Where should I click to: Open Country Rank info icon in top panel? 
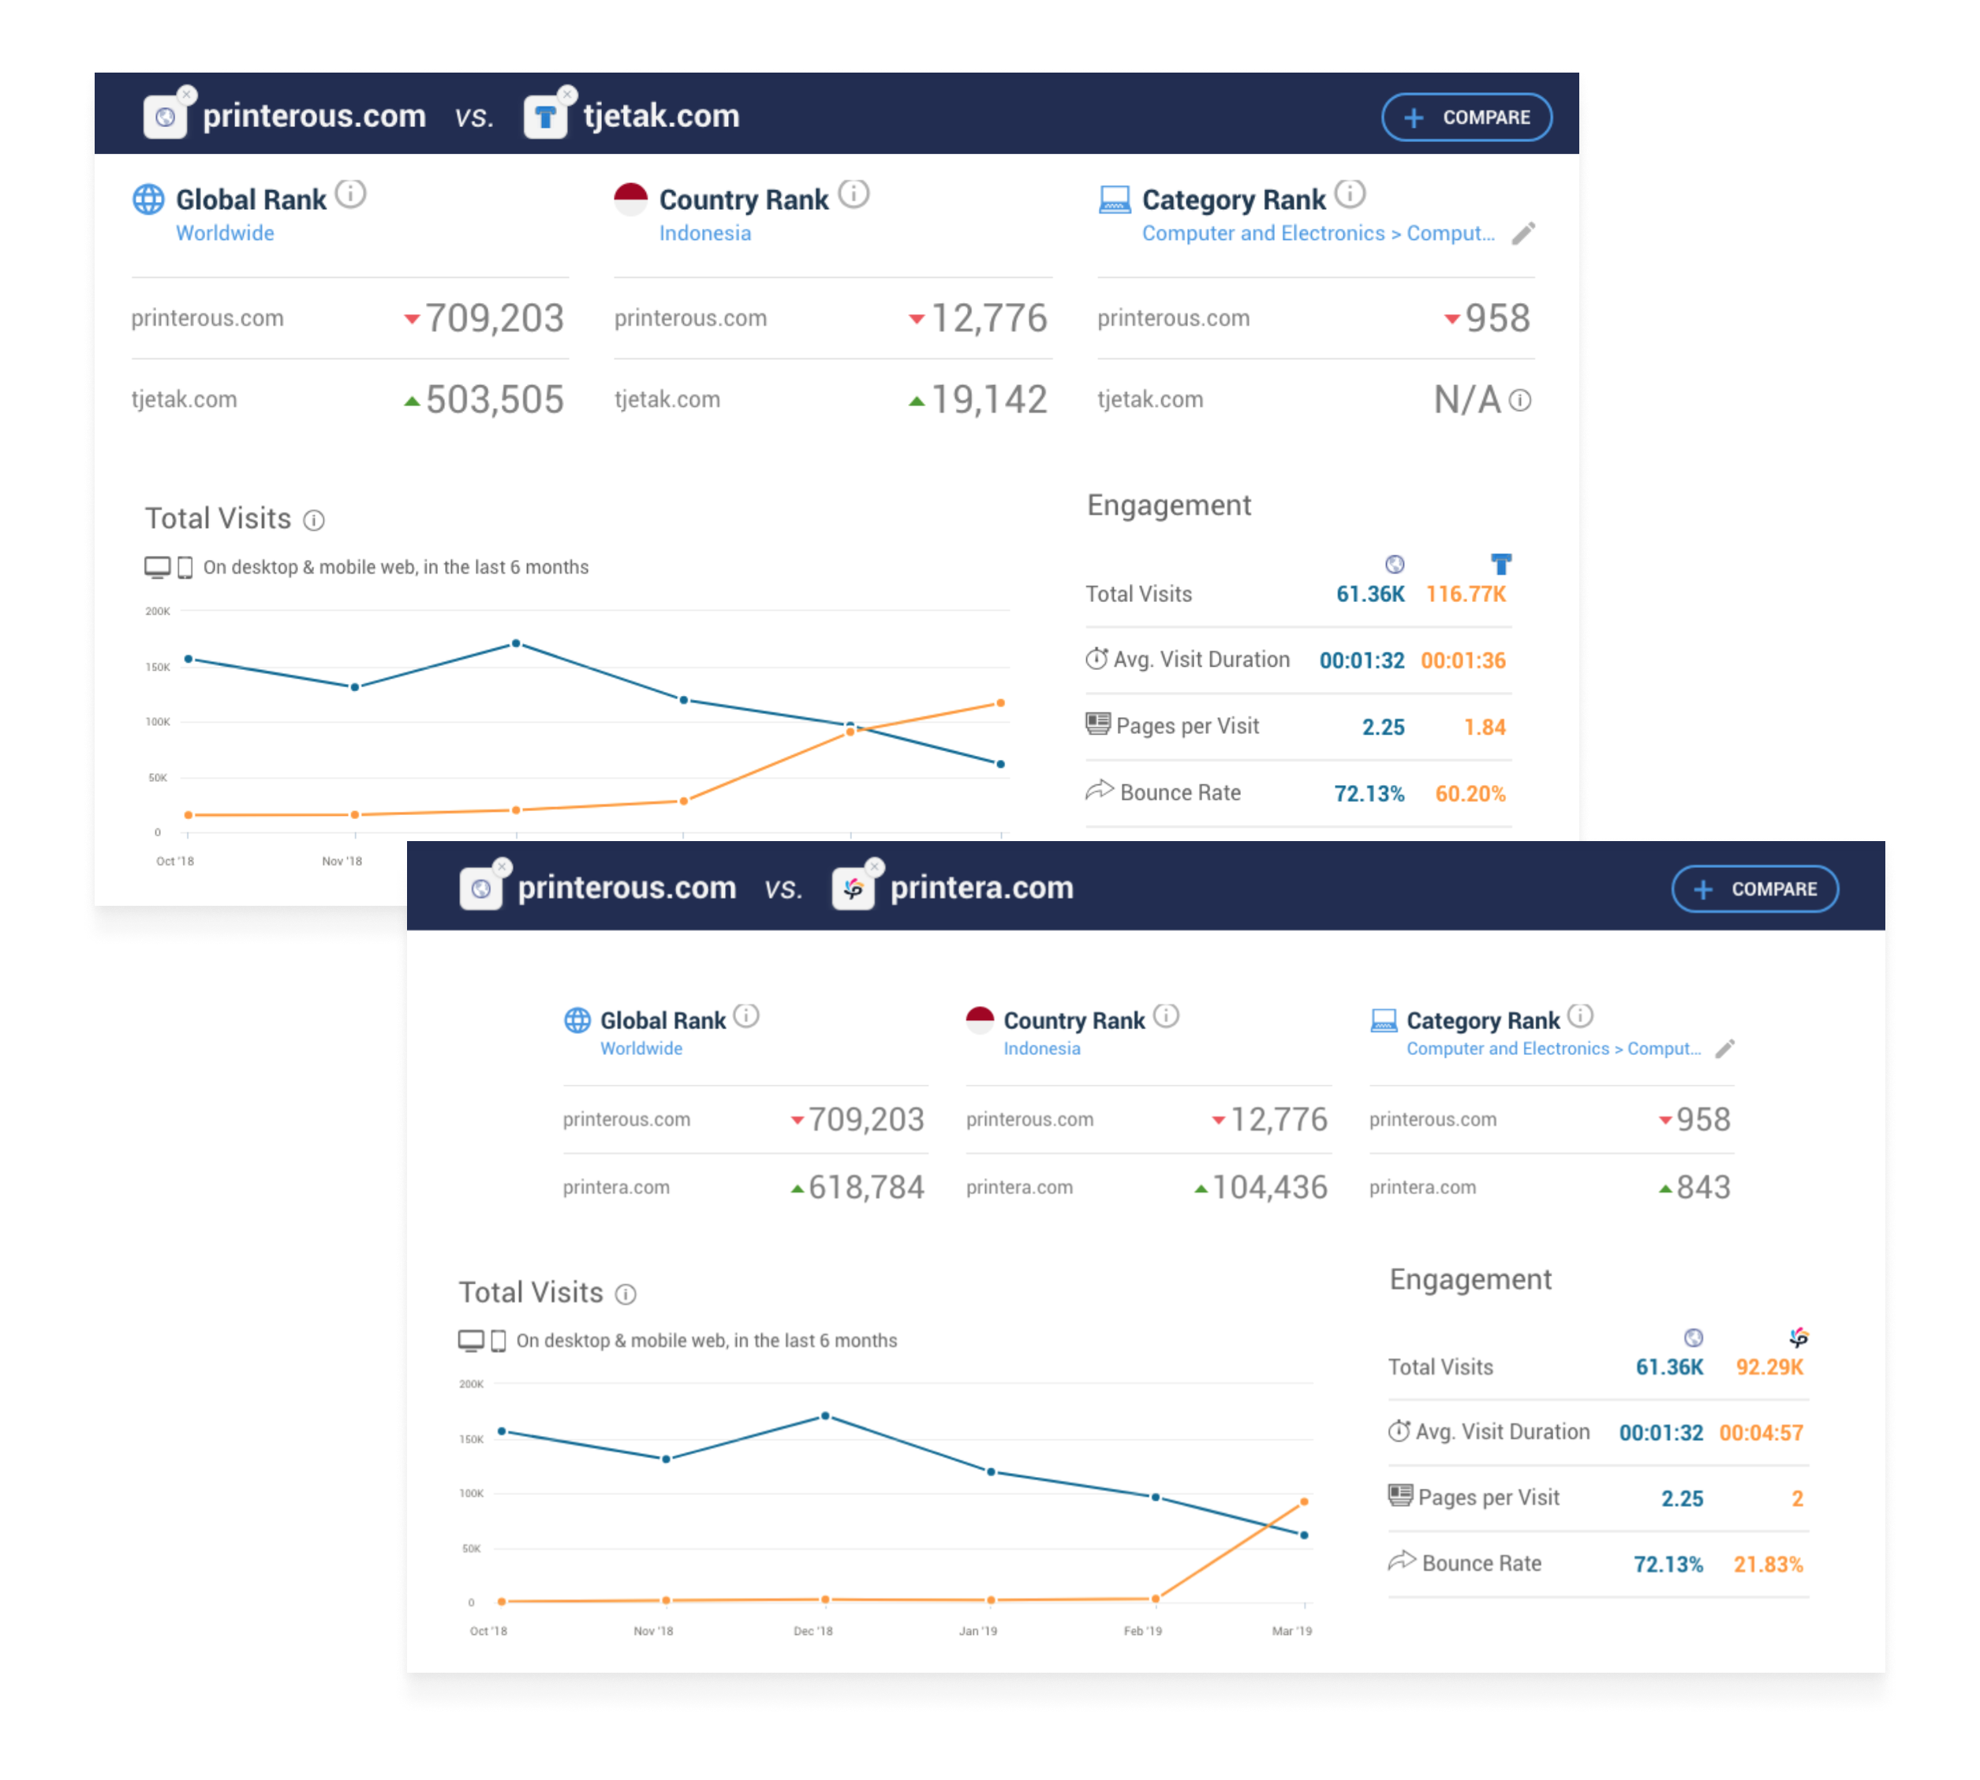pos(854,195)
